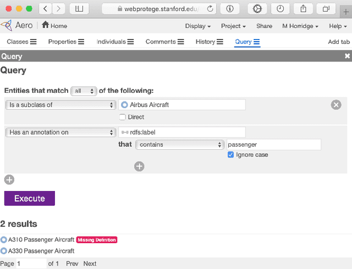Open the Display dropdown menu
Screen dimensions: 352x269
198,26
